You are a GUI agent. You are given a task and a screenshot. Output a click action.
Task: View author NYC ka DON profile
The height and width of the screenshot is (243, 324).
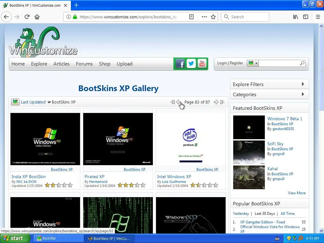27,182
